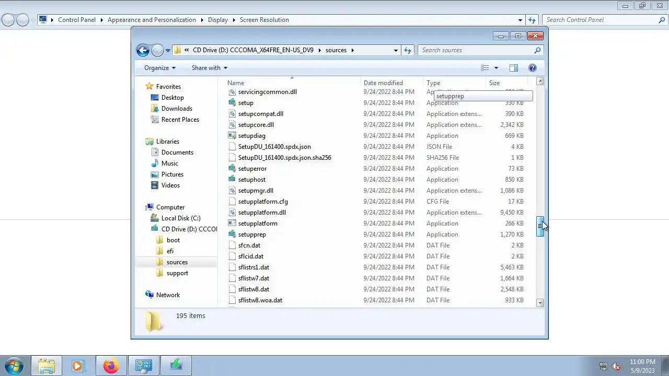Viewport: 669px width, 376px height.
Task: Click the Forward arrow in the sources window
Action: [157, 50]
